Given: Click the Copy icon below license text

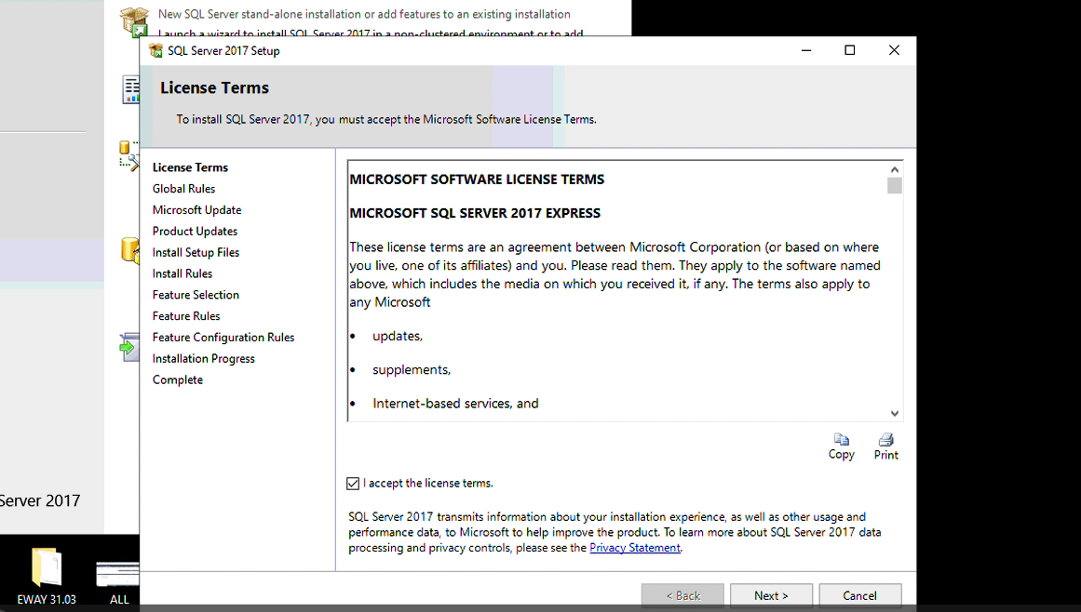Looking at the screenshot, I should coord(841,439).
